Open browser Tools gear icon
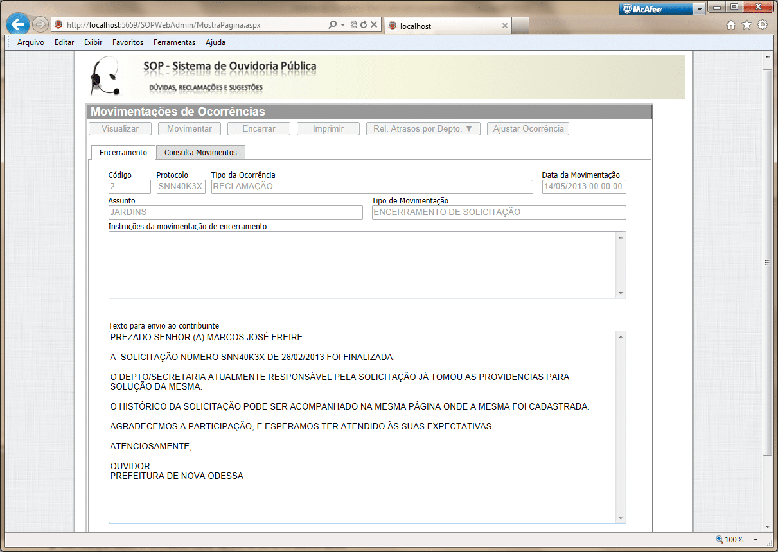Image resolution: width=778 pixels, height=552 pixels. 763,25
